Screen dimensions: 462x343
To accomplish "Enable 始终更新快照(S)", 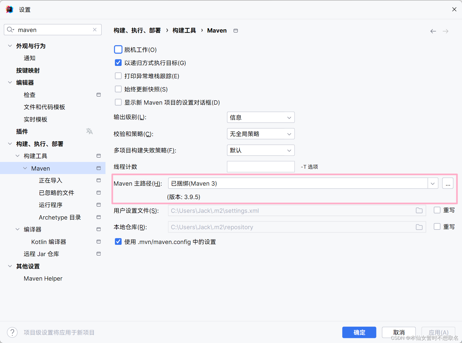I will click(118, 89).
